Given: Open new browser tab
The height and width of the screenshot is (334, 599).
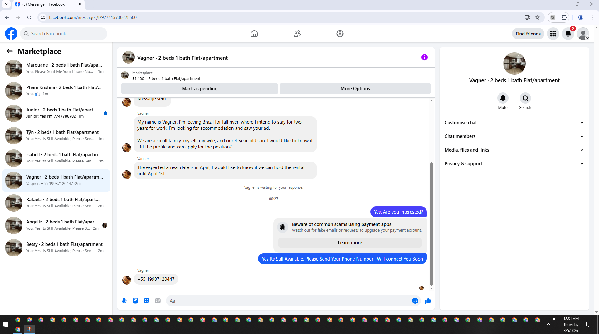Looking at the screenshot, I should click(91, 4).
